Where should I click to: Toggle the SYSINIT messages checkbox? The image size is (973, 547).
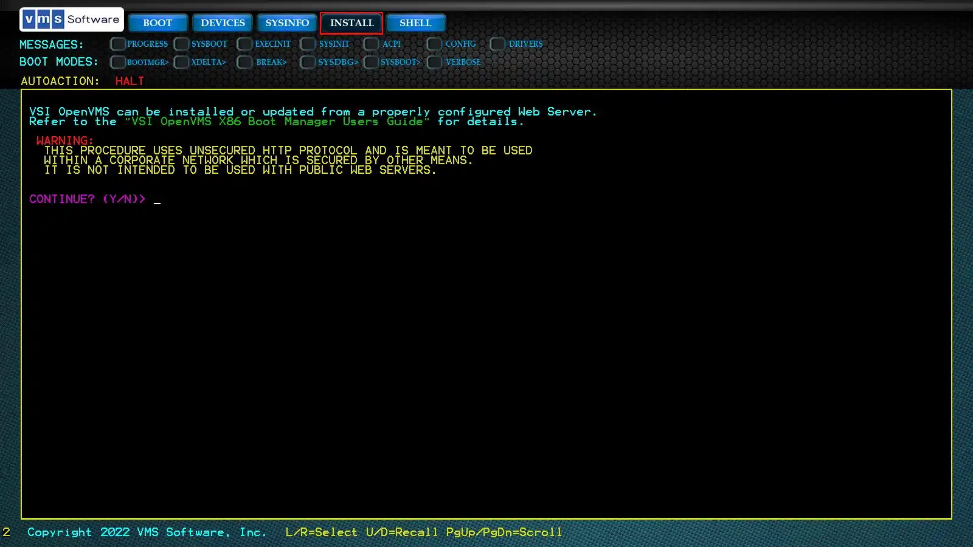coord(308,44)
